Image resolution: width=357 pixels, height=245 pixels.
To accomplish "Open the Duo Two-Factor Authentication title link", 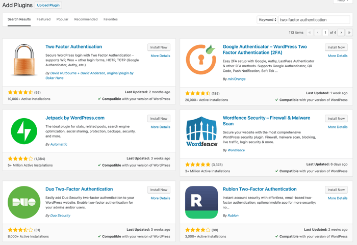I will [x=79, y=189].
